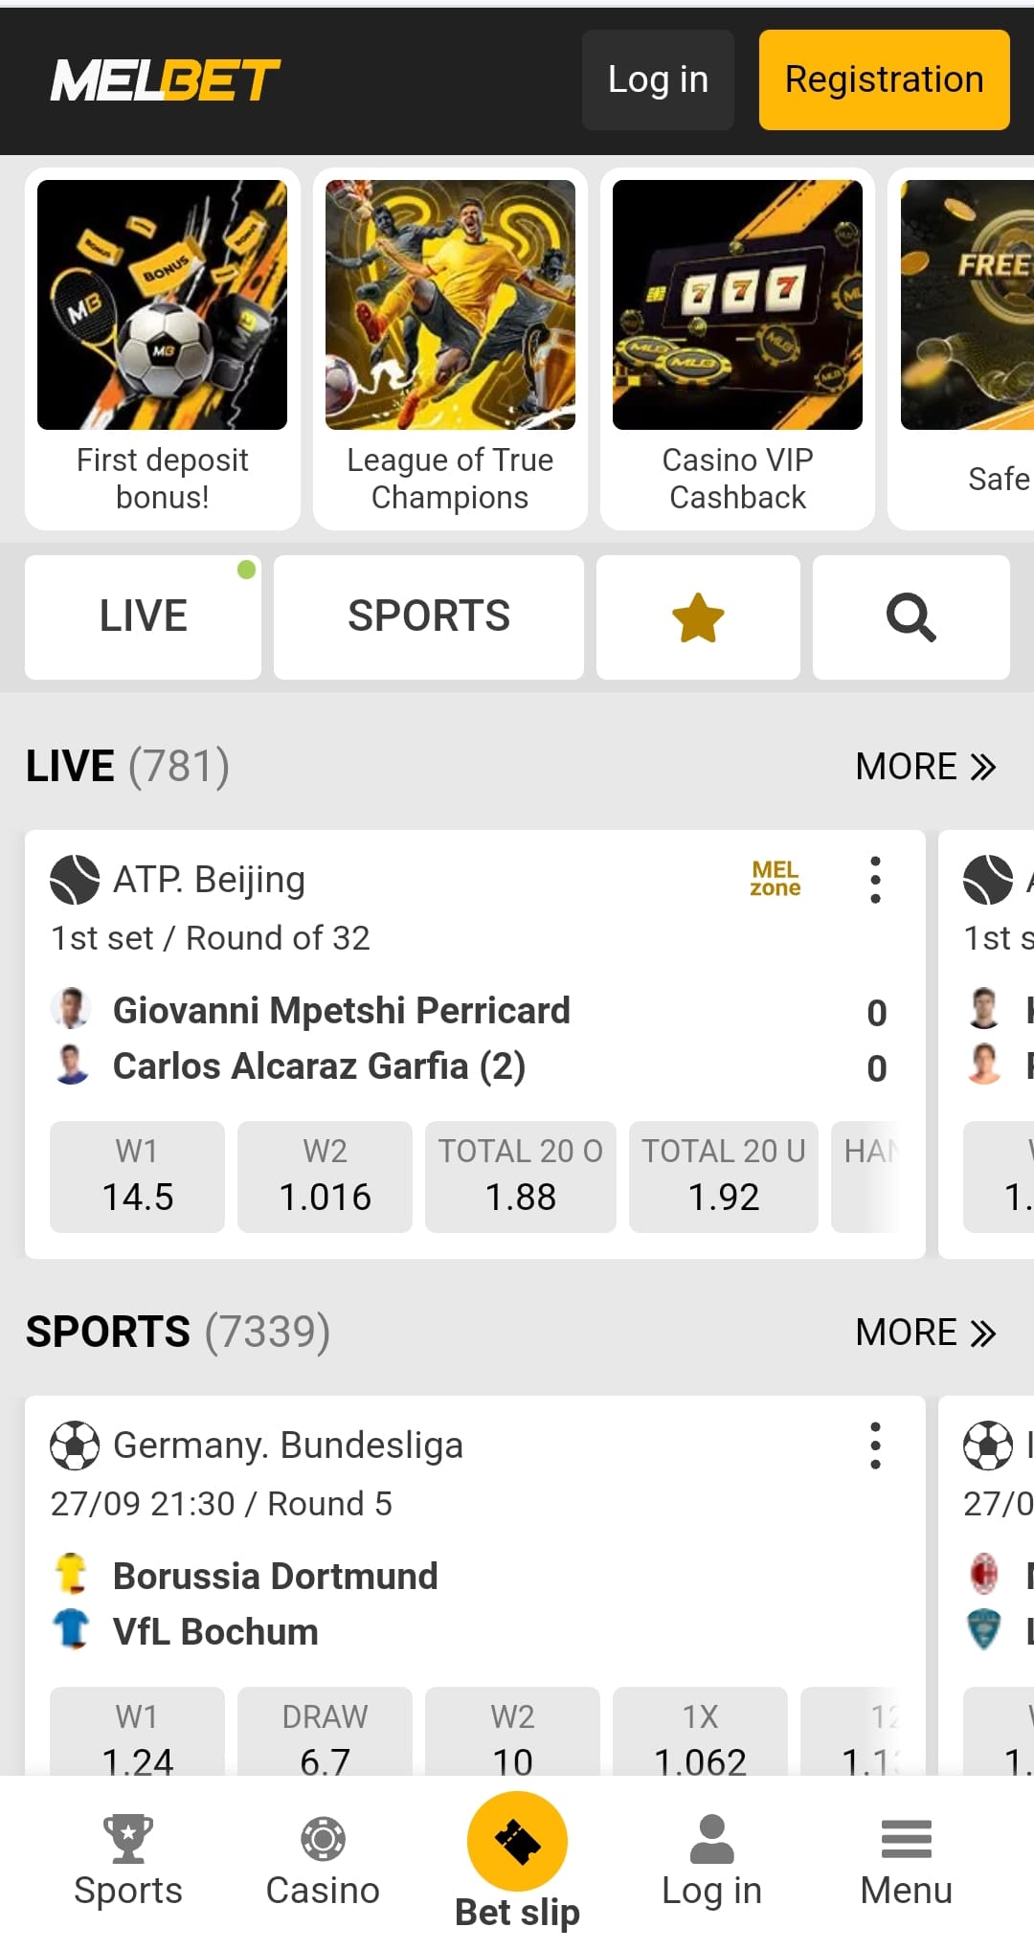The image size is (1034, 1950).
Task: Click the yellow Registration button
Action: [884, 79]
